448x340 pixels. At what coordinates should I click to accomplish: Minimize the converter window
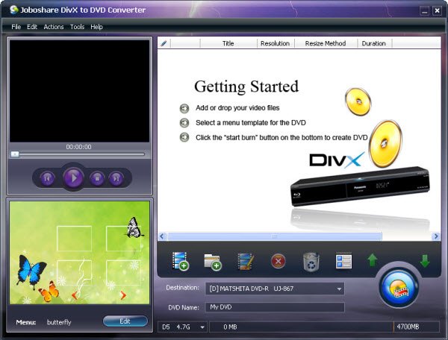tap(424, 11)
